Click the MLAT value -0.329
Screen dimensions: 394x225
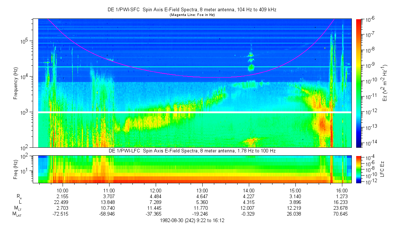tap(249, 214)
